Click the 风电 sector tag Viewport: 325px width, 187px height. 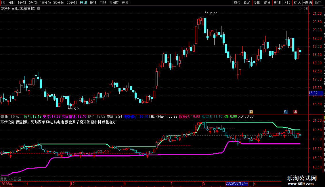pos(49,122)
